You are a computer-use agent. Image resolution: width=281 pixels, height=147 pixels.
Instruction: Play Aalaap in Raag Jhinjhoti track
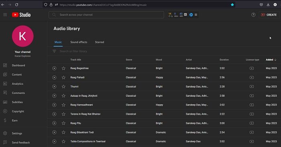click(54, 95)
